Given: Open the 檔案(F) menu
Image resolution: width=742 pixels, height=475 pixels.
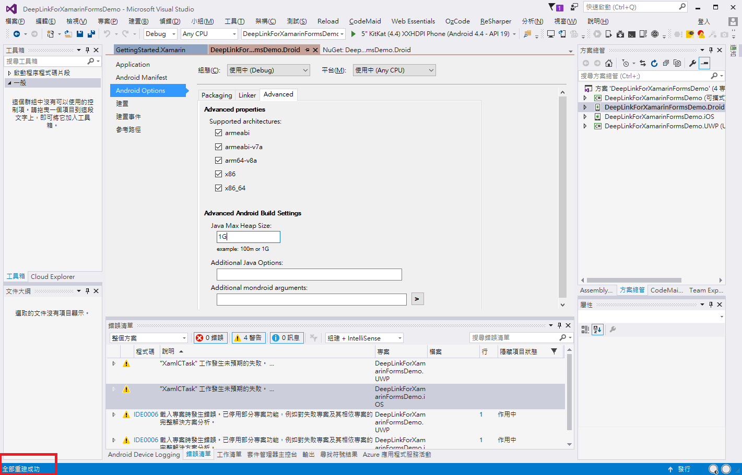Looking at the screenshot, I should [15, 21].
